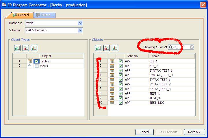Switch to the Status tab
Screen dimensions: 208x138
click(x=44, y=15)
